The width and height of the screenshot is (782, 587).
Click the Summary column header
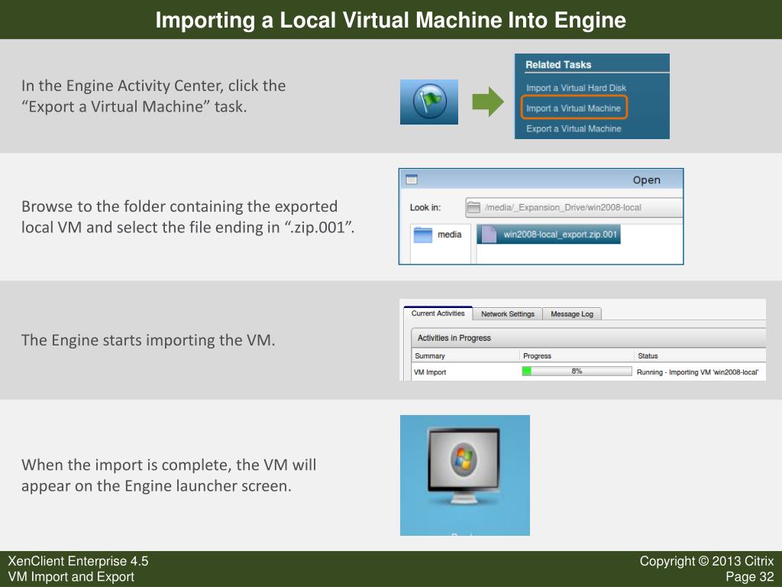pyautogui.click(x=466, y=356)
